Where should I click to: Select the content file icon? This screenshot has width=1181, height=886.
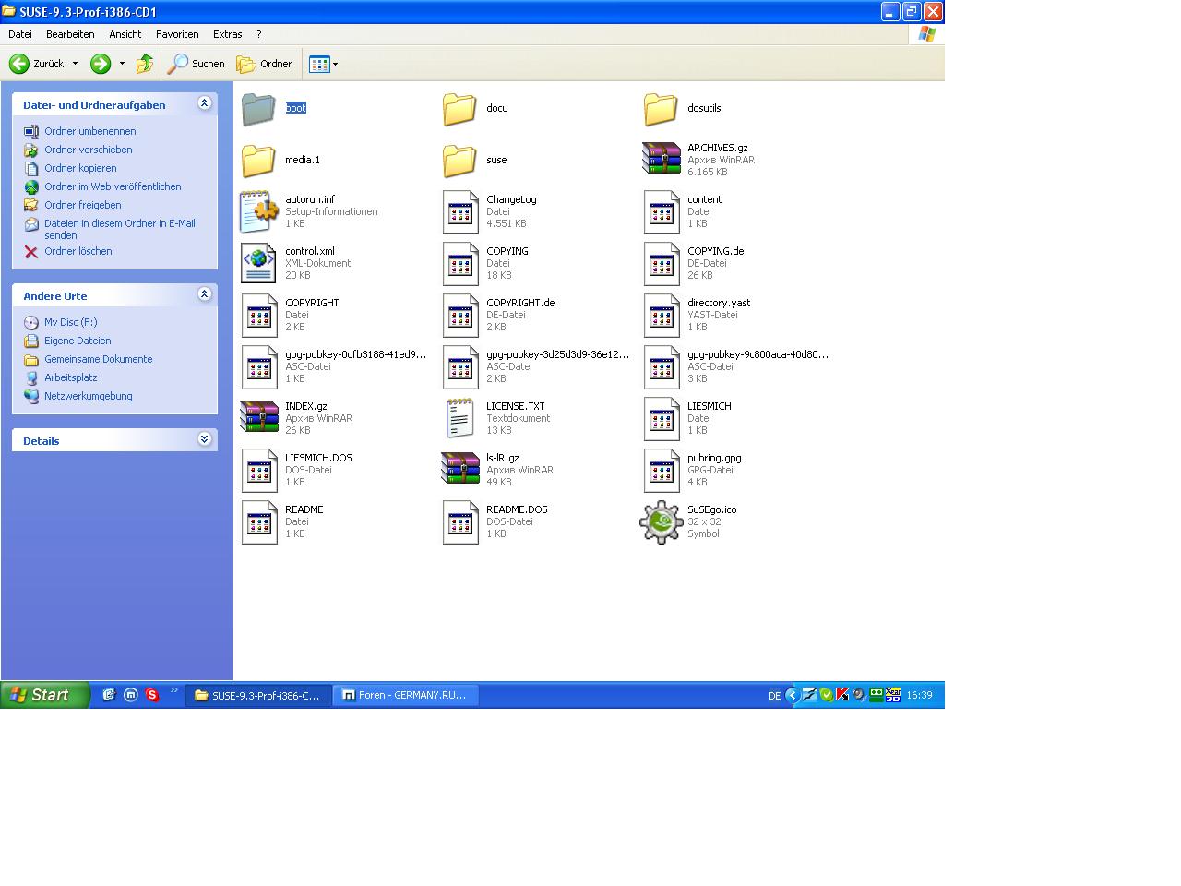point(662,212)
